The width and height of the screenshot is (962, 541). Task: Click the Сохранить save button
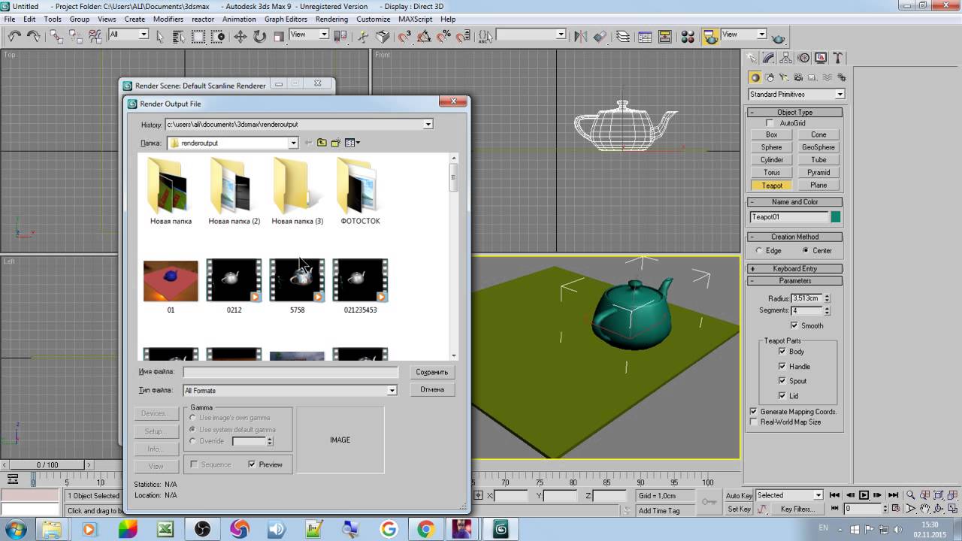pos(432,372)
